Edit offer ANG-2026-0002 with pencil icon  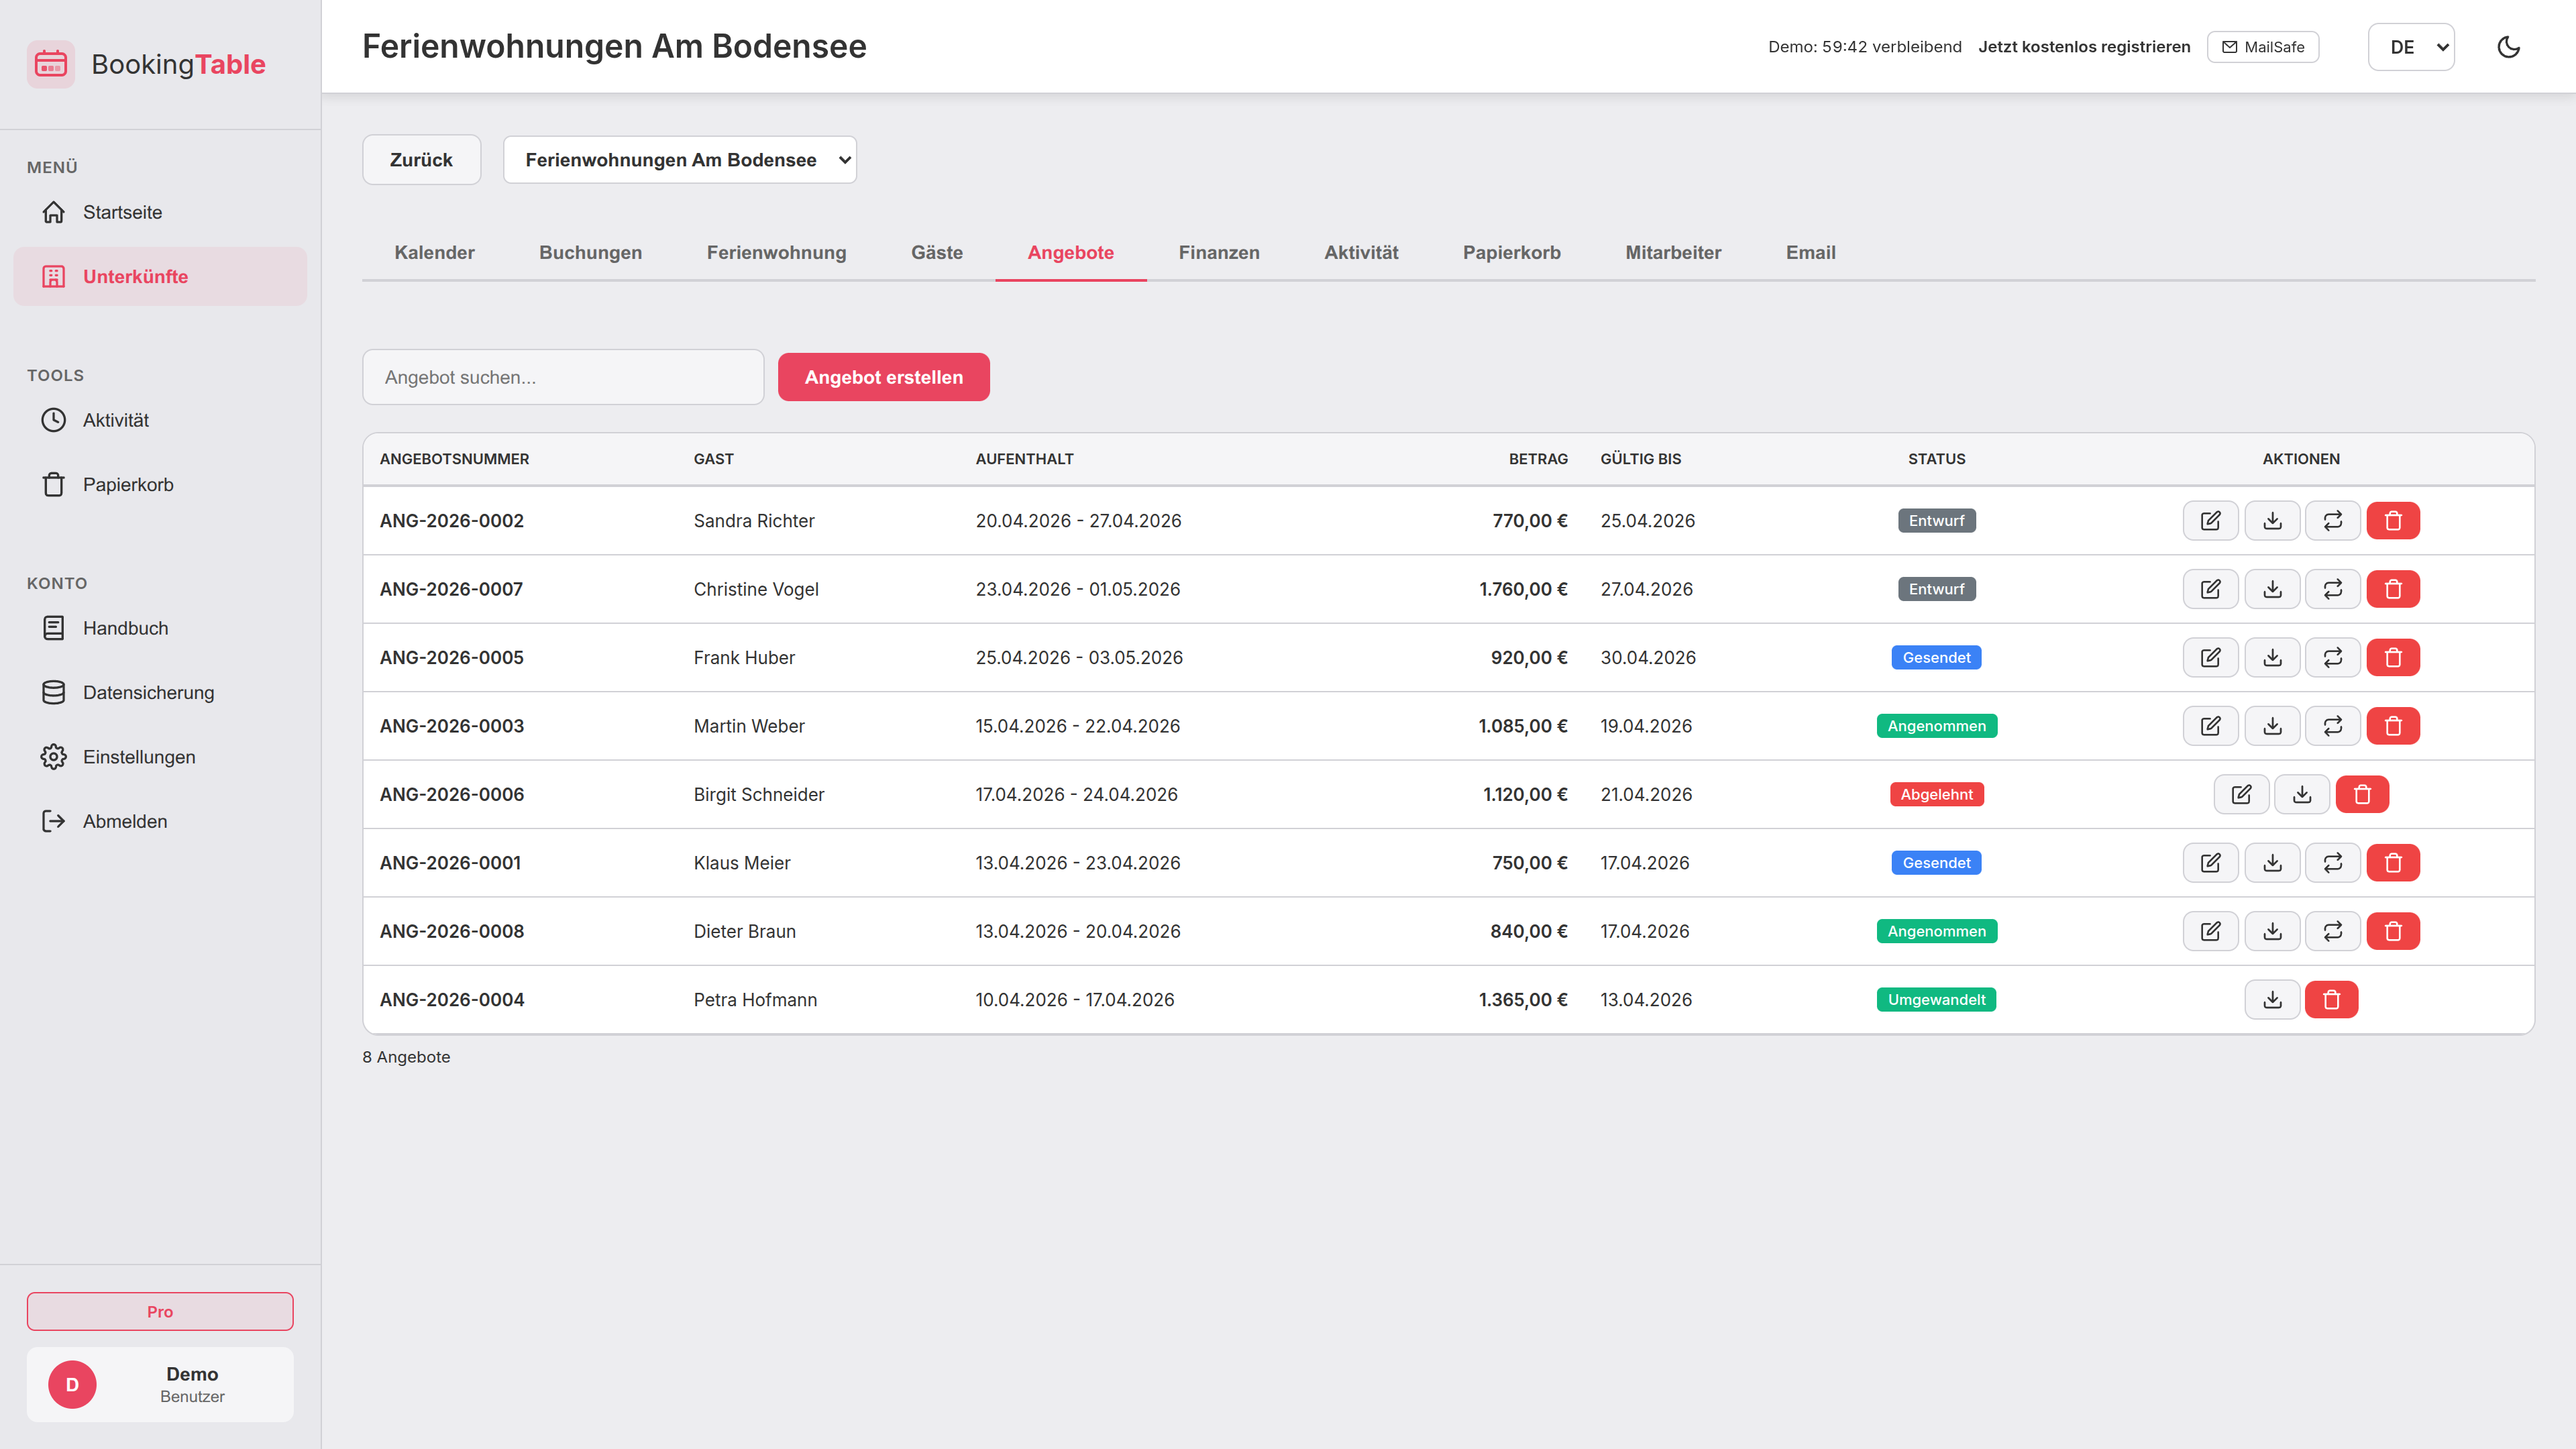[2210, 521]
